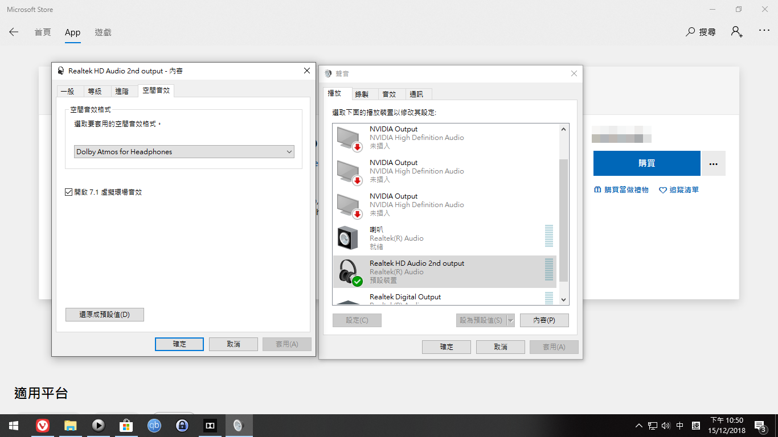Click 還原成預設值(D) button

pyautogui.click(x=105, y=315)
